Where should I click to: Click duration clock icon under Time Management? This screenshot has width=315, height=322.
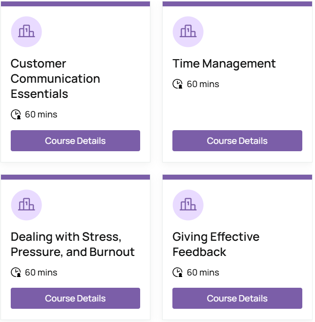pos(177,84)
